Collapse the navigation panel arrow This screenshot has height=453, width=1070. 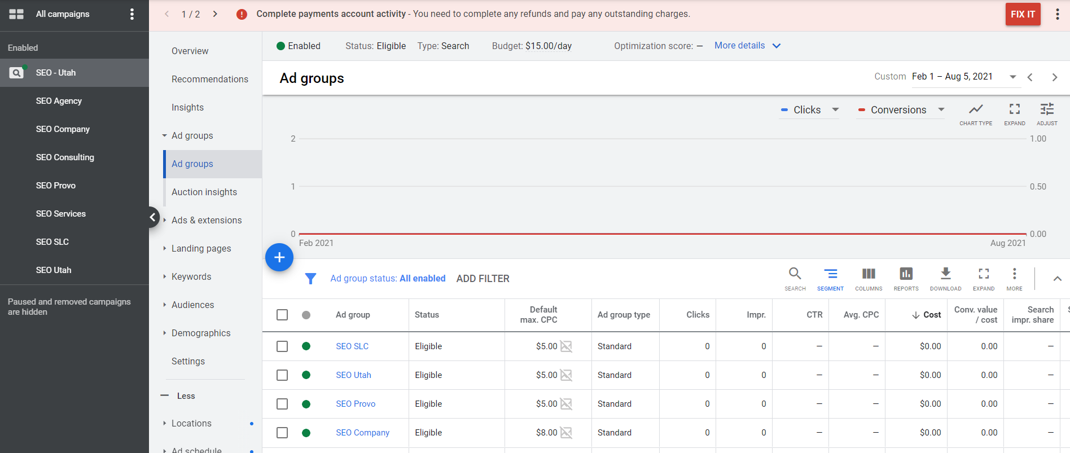(152, 217)
